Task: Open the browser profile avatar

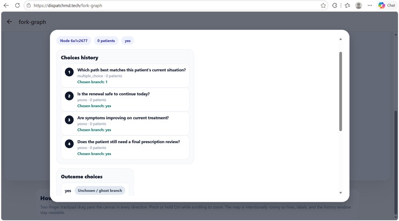Action: (x=358, y=5)
